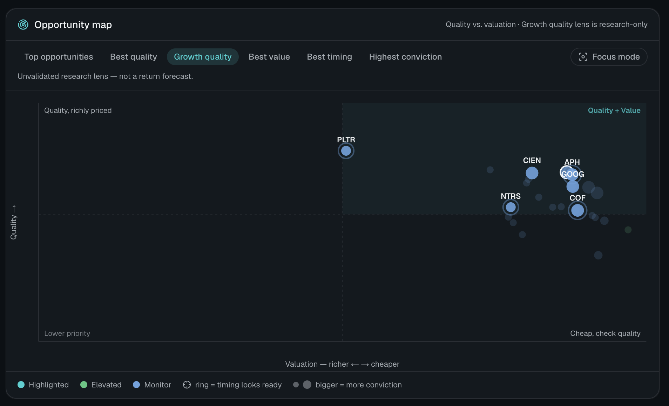Switch to the Best timing tab
Image resolution: width=669 pixels, height=406 pixels.
pos(330,57)
